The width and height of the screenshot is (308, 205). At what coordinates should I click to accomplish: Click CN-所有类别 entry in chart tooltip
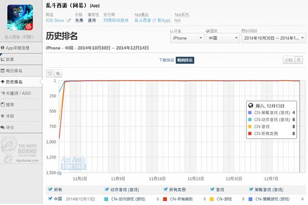click(271, 134)
